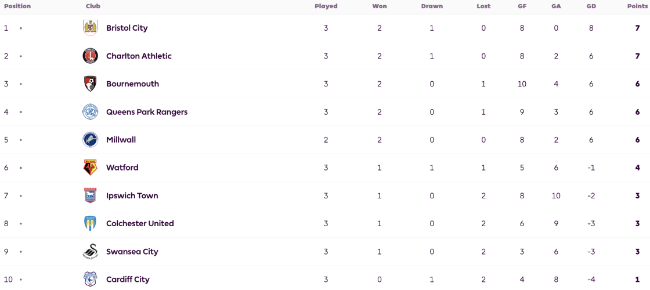This screenshot has width=650, height=290.
Task: Click the Points column header
Action: coord(637,6)
